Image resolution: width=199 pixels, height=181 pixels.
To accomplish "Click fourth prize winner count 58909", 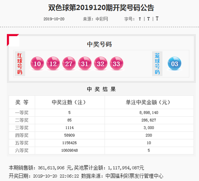I will pyautogui.click(x=69, y=135).
